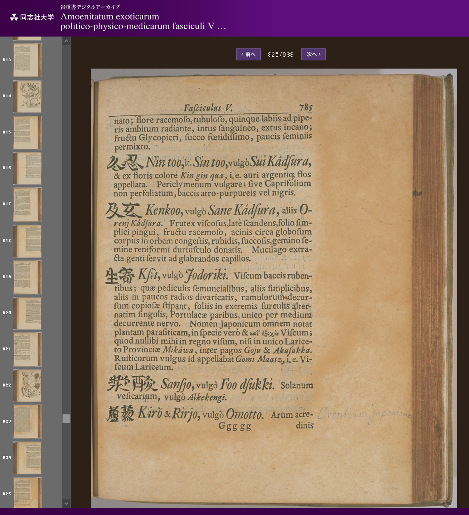Select page 819 thumbnail
This screenshot has width=469, height=515.
(27, 277)
